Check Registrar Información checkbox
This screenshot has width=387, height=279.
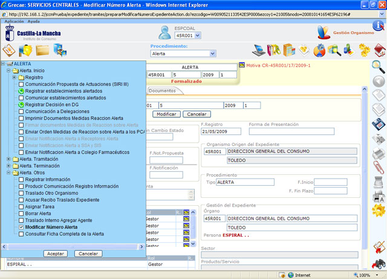pos(21,179)
